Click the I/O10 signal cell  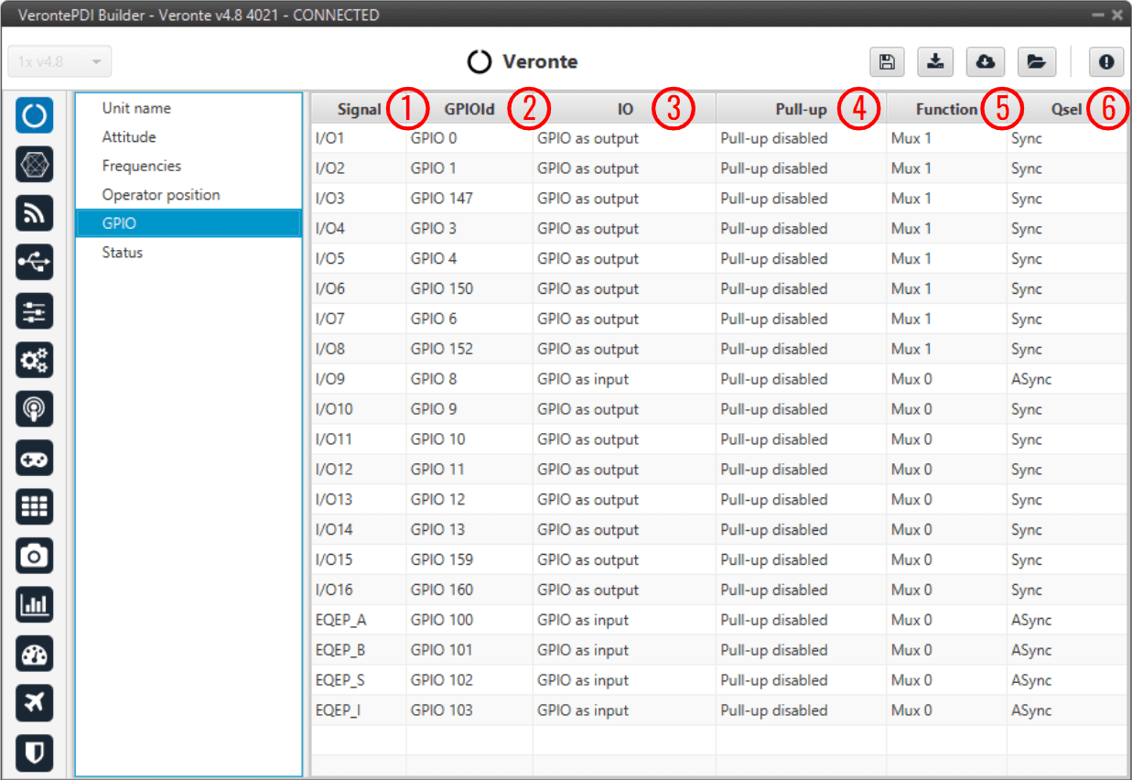pos(359,409)
